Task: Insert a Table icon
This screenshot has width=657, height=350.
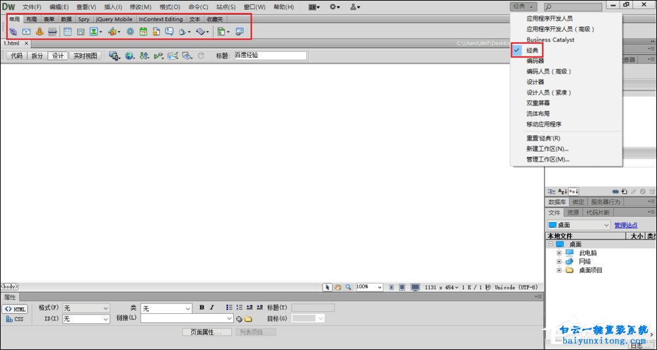Action: click(68, 32)
